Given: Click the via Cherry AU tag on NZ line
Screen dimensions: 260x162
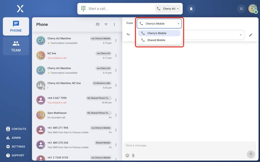Looking at the screenshot, I should pyautogui.click(x=103, y=53).
